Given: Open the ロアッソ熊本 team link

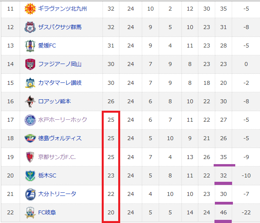Looking at the screenshot, I should click(55, 101).
